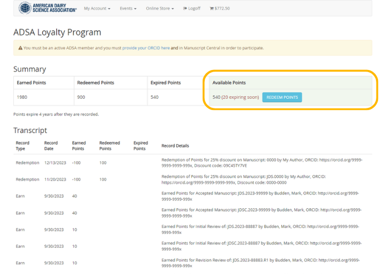385x274 pixels.
Task: Open the shopping cart showing $772.50
Action: click(x=220, y=9)
